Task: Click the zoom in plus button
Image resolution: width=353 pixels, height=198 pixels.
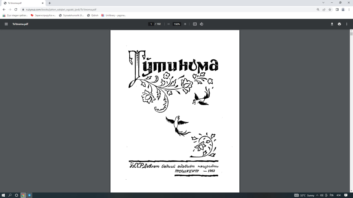Action: point(185,24)
